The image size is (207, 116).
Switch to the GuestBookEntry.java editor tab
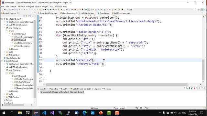point(48,13)
